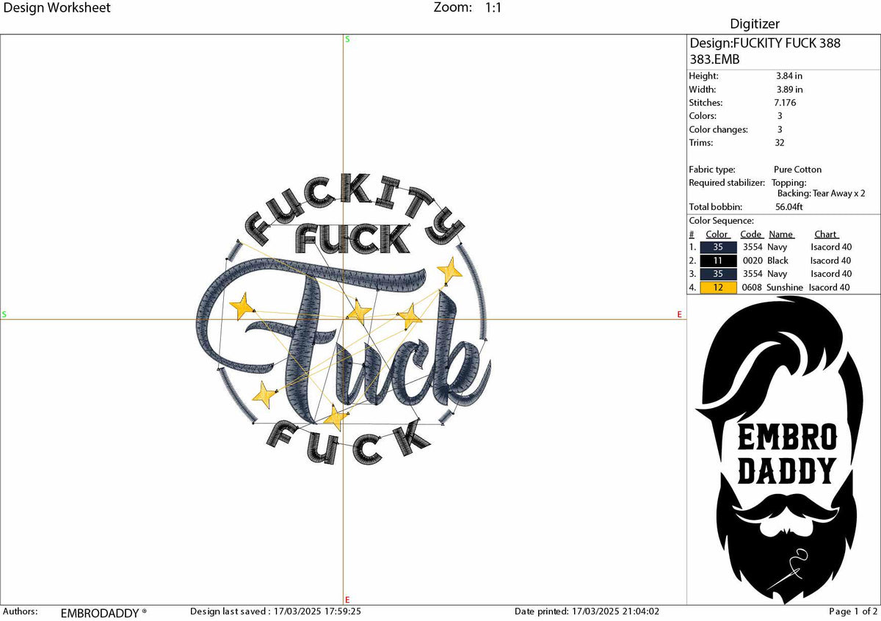Select the Trims value '32'
881x621 pixels.
click(780, 142)
